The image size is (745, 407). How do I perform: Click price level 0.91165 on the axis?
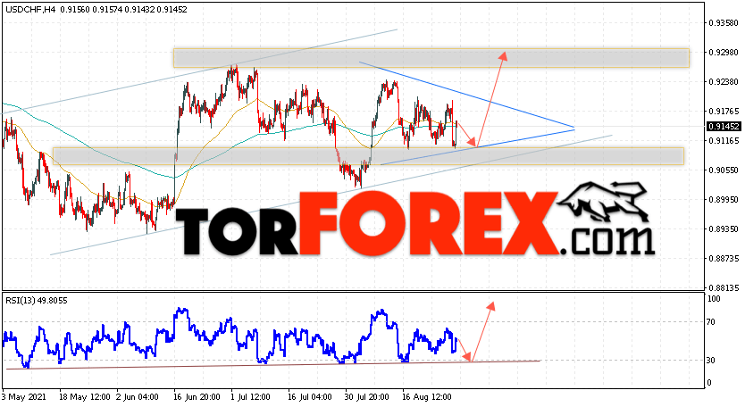pyautogui.click(x=724, y=140)
